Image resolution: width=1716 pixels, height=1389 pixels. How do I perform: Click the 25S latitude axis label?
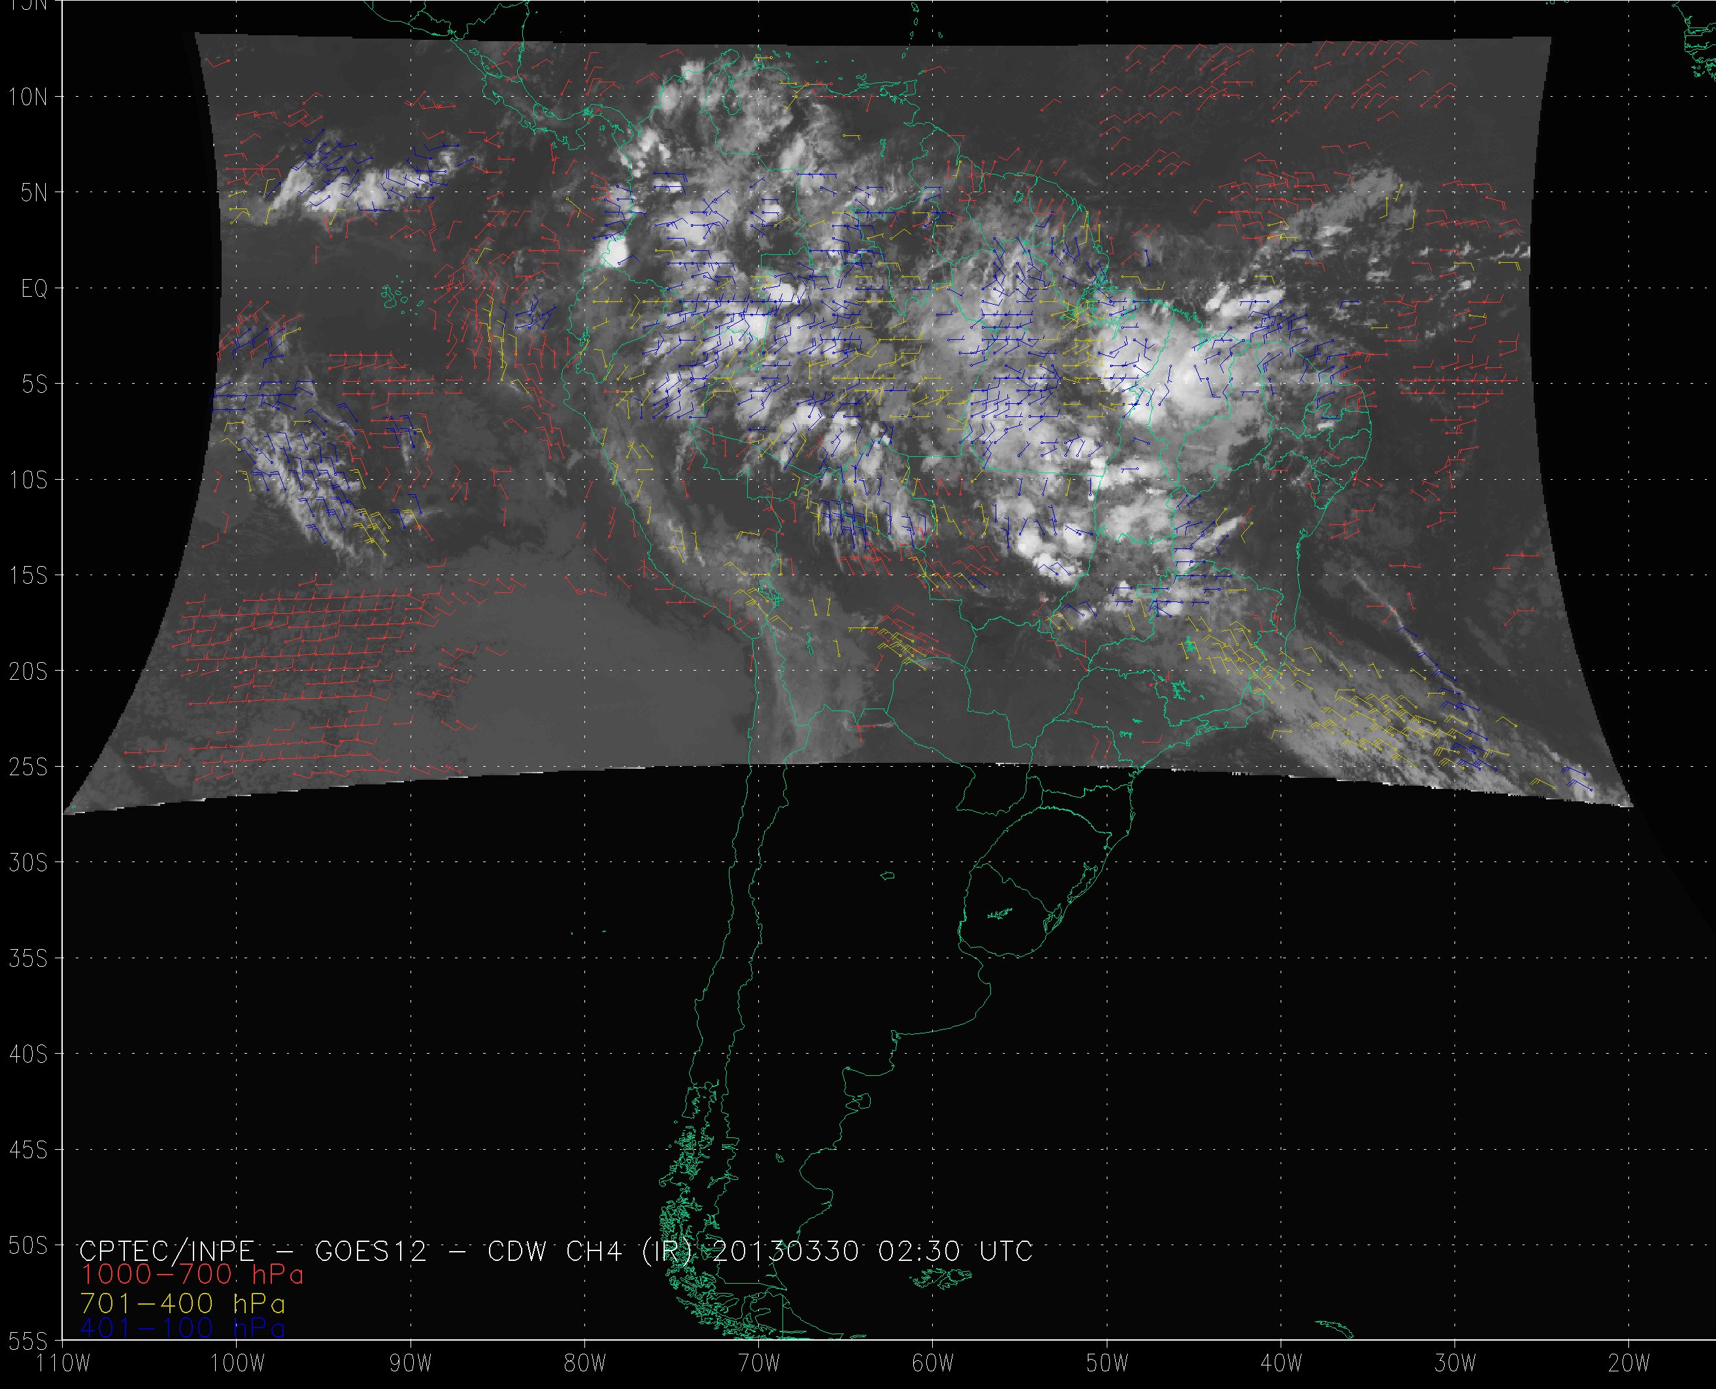coord(27,767)
